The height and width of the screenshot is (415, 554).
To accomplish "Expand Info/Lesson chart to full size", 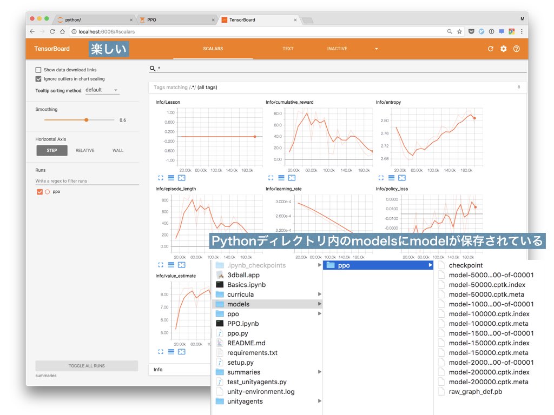I will [161, 178].
